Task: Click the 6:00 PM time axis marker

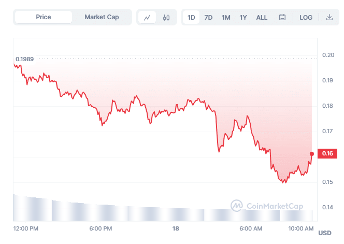Action: coord(101,228)
